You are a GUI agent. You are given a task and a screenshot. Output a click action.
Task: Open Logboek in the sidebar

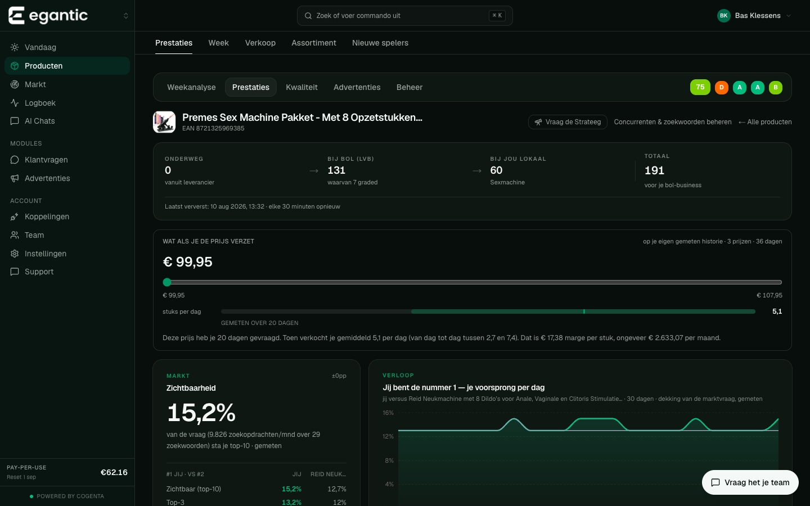point(67,103)
